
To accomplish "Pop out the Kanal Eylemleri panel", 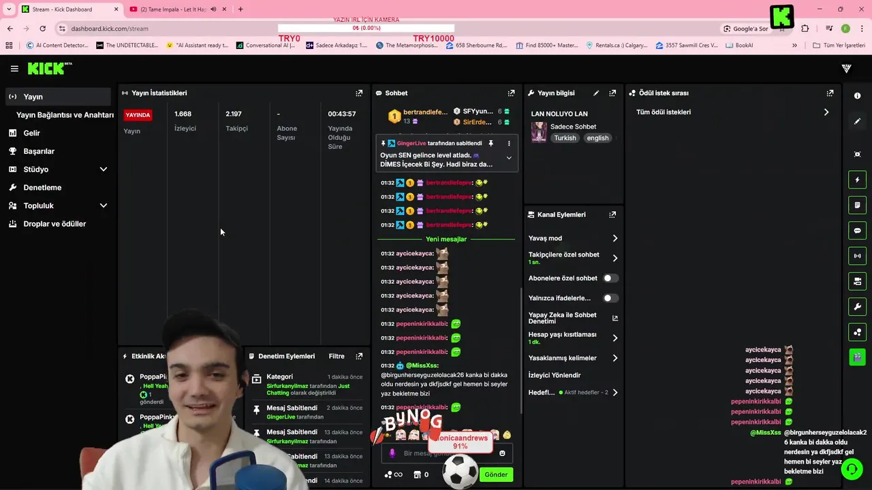I will pyautogui.click(x=612, y=214).
